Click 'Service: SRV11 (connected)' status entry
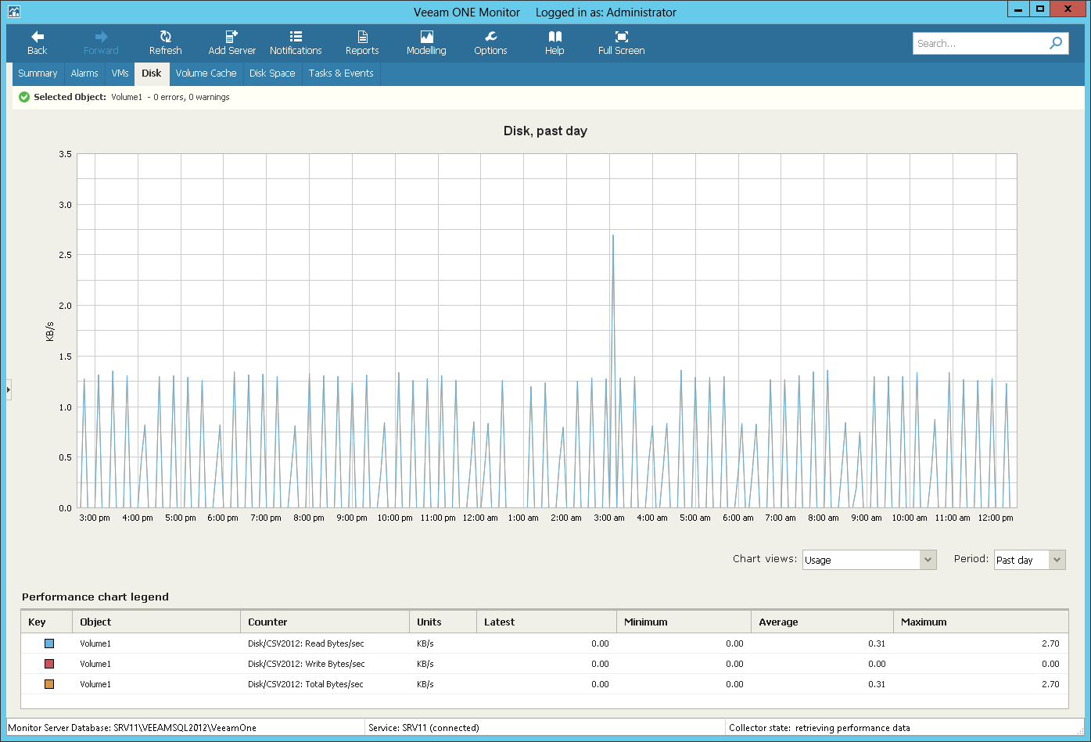The width and height of the screenshot is (1091, 742). pos(424,727)
